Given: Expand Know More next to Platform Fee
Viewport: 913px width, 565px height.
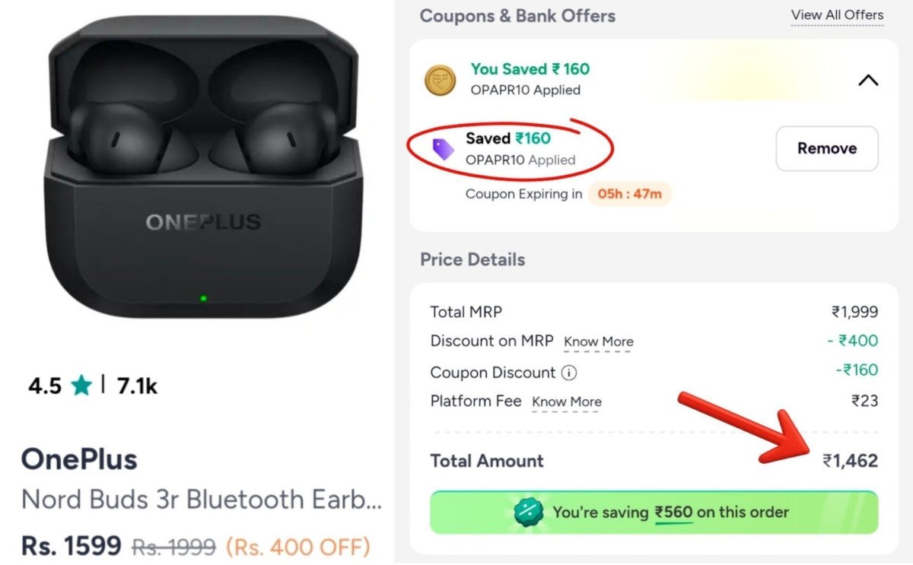Looking at the screenshot, I should [566, 402].
